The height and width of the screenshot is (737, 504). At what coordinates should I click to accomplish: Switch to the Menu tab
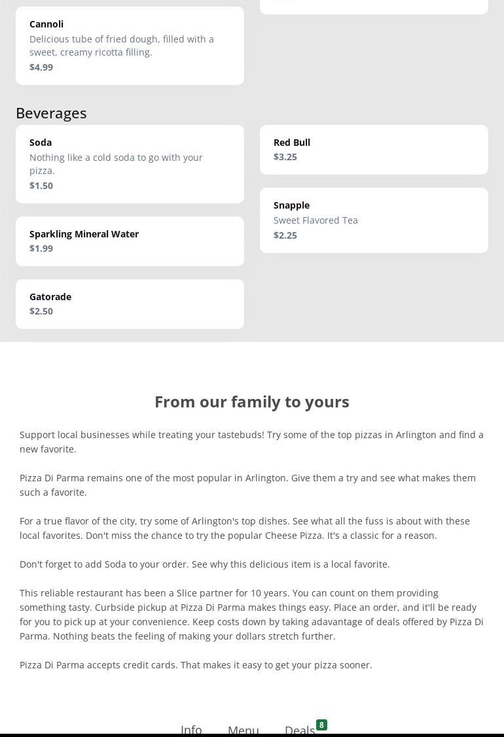[x=243, y=730]
